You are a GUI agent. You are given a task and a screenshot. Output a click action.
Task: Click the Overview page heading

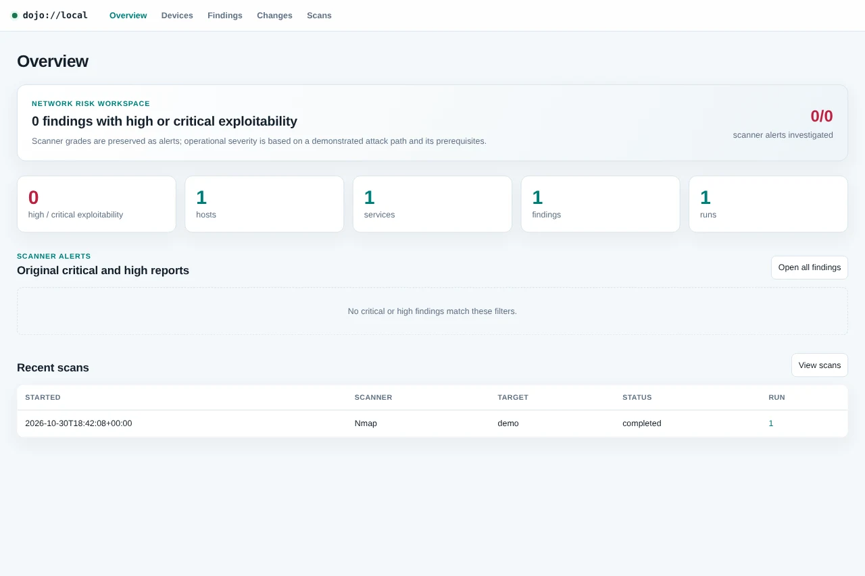tap(53, 61)
